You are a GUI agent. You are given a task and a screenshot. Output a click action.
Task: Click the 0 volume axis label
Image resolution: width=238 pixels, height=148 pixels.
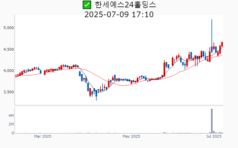point(13,133)
